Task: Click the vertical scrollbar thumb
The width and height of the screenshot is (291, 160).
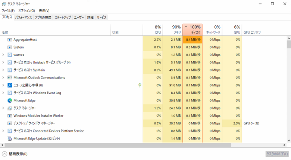Action: pos(289,44)
